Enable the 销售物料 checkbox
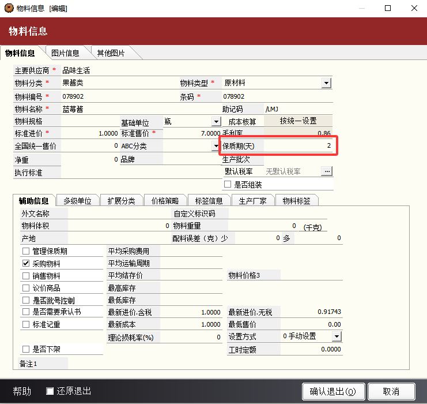Screen dimensions: 427x404 click(26, 276)
